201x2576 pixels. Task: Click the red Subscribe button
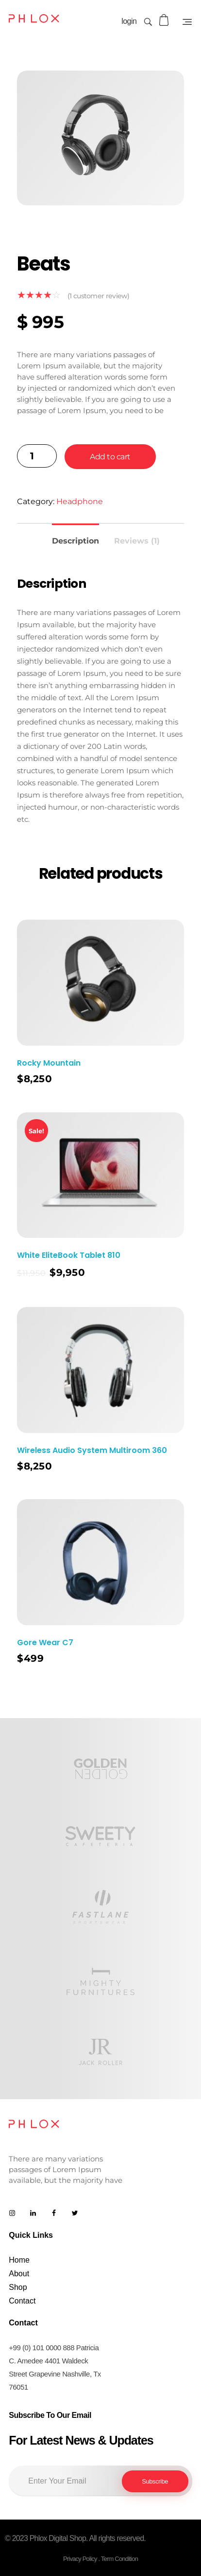[155, 2481]
